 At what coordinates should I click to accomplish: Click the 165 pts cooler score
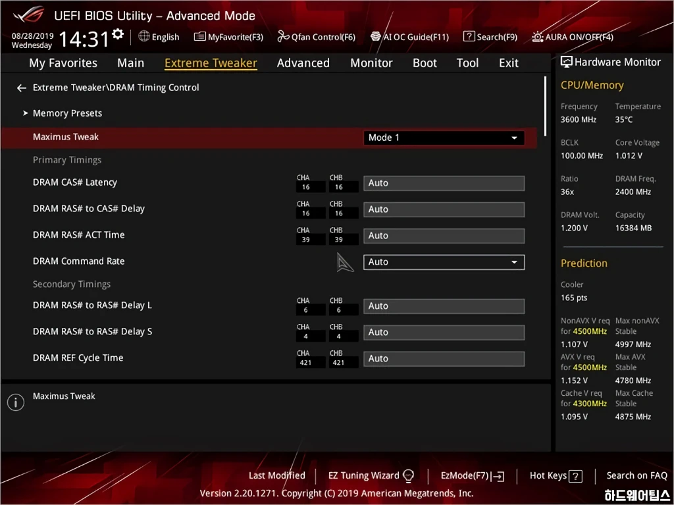pos(573,298)
